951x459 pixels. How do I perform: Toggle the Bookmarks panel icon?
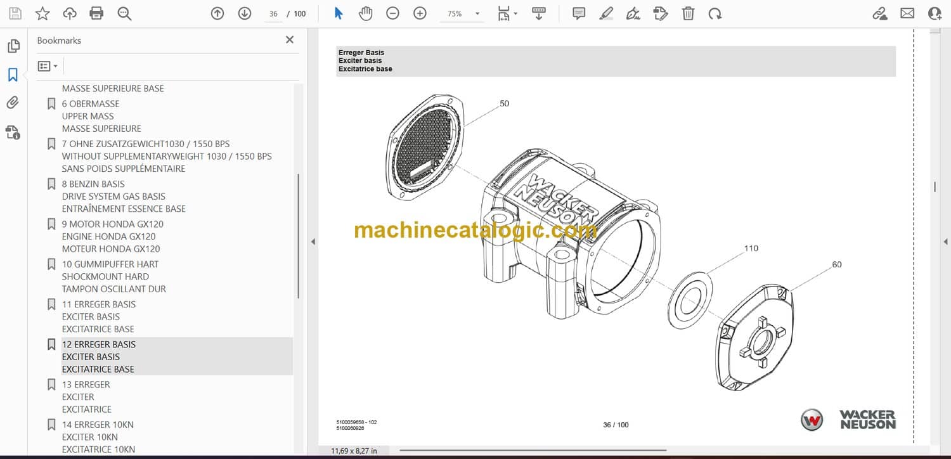click(13, 75)
